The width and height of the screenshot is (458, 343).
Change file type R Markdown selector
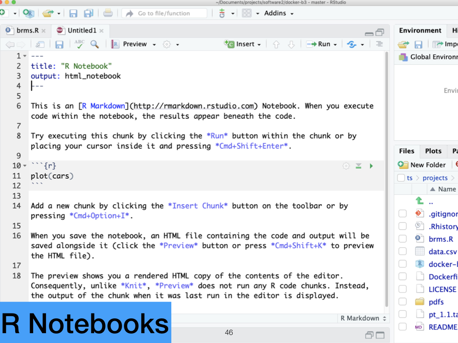(363, 318)
